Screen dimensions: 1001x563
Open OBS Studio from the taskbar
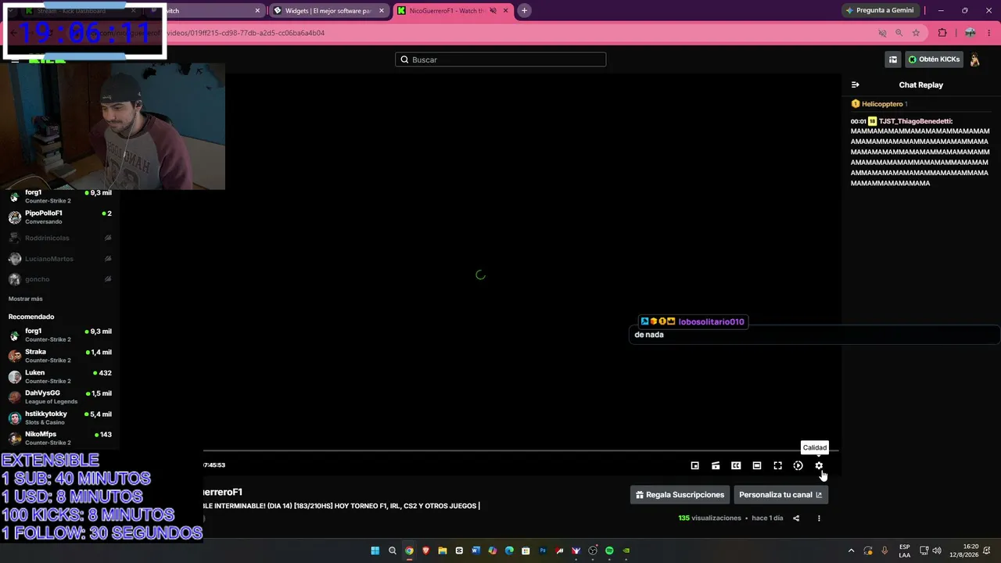click(593, 550)
